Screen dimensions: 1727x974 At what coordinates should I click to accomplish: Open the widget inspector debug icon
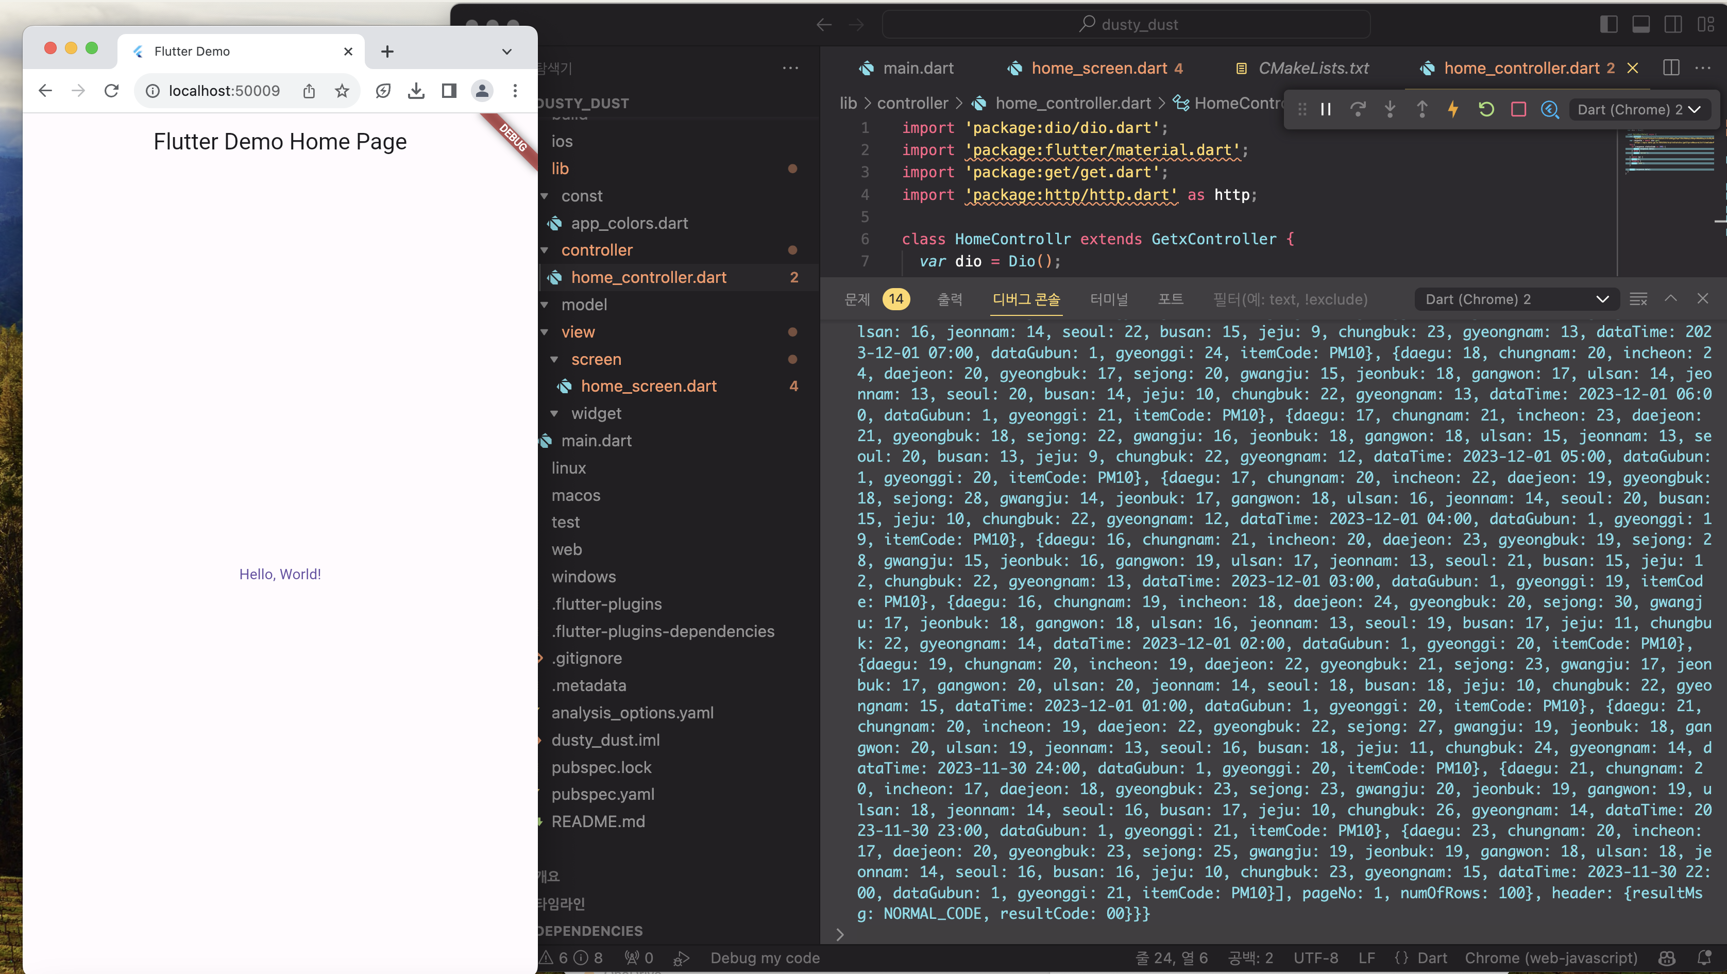[x=1550, y=109]
